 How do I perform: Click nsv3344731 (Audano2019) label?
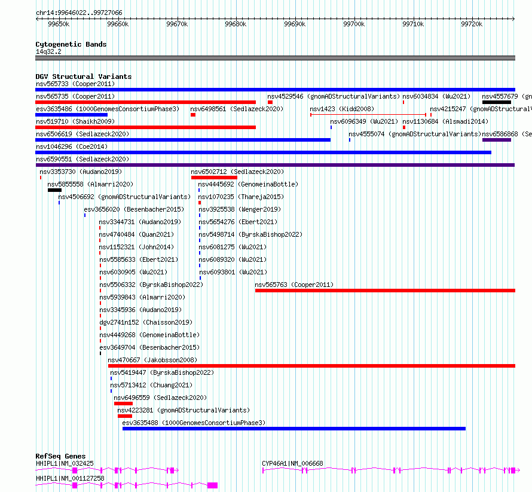tap(140, 222)
